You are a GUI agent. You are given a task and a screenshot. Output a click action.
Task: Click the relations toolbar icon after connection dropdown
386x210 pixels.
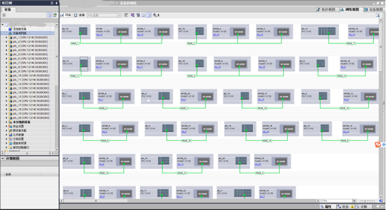pyautogui.click(x=126, y=15)
